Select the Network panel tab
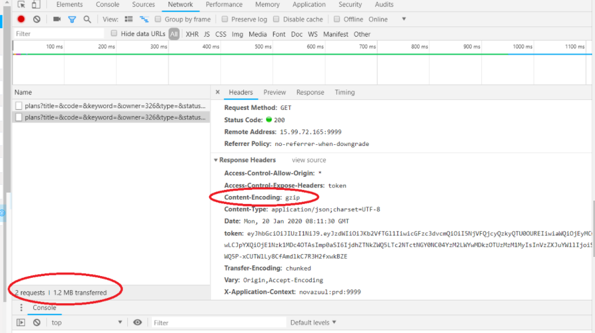The image size is (595, 333). tap(180, 5)
